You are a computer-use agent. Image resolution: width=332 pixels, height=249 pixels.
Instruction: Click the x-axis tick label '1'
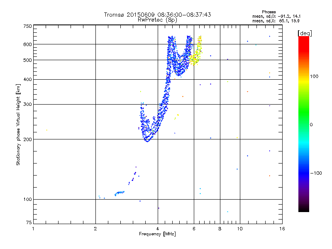point(33,229)
